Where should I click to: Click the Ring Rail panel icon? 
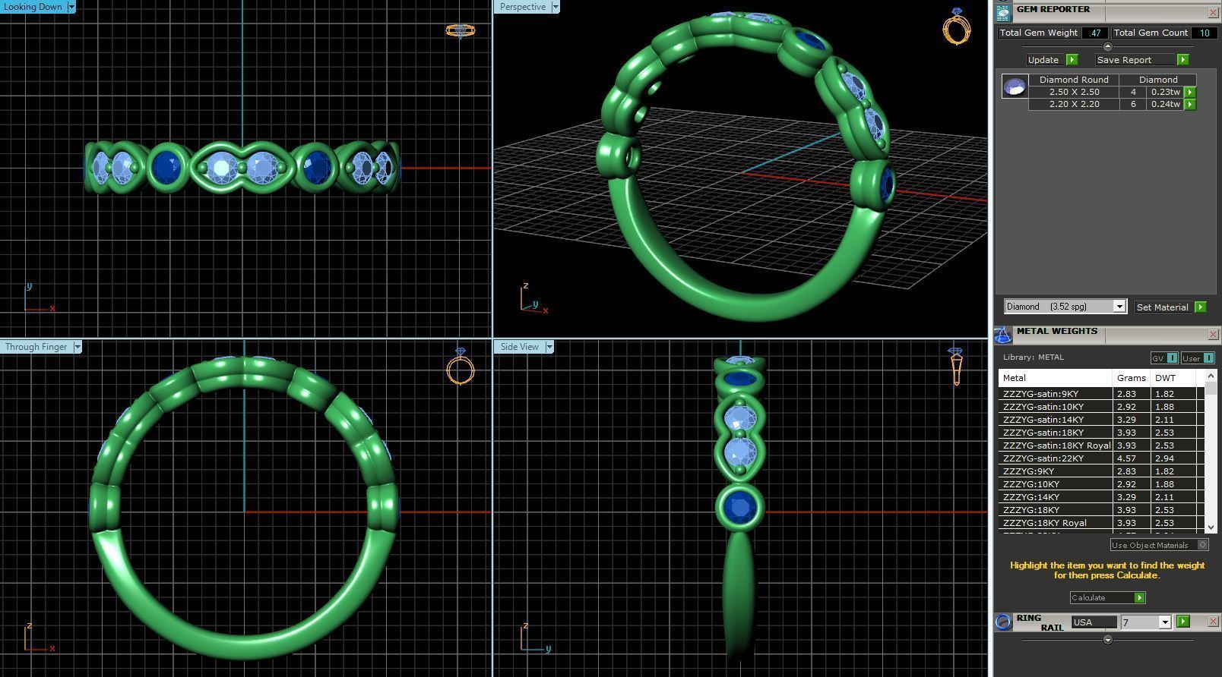[1003, 622]
